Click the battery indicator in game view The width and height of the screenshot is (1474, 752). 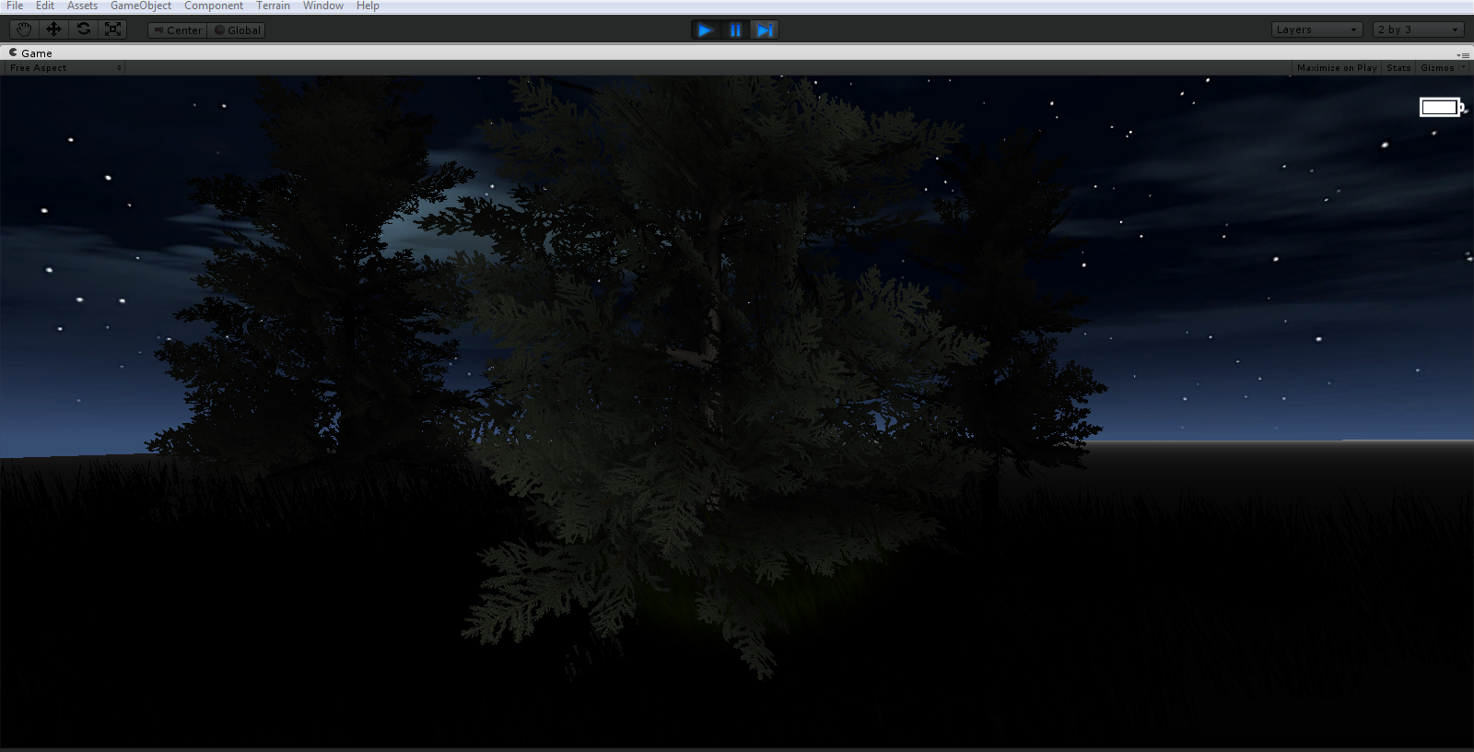pyautogui.click(x=1442, y=108)
